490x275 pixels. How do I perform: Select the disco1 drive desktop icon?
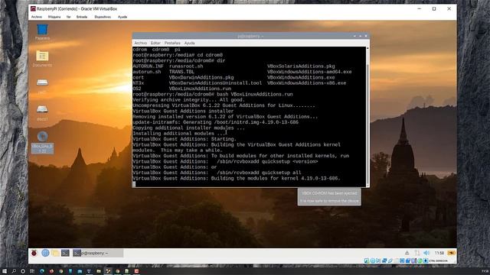[42, 113]
